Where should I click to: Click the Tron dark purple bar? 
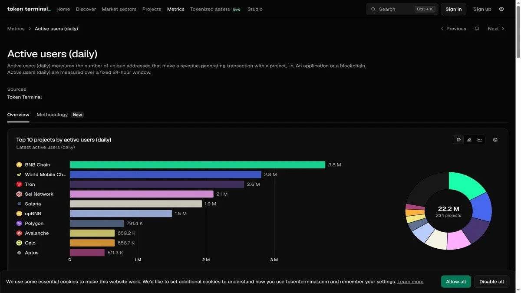157,184
